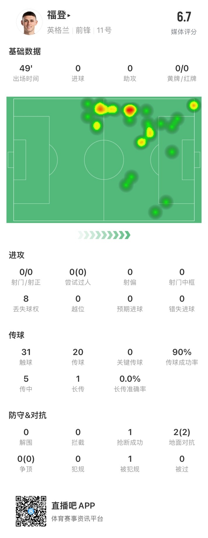Tap the green attack direction arrows

(104, 235)
